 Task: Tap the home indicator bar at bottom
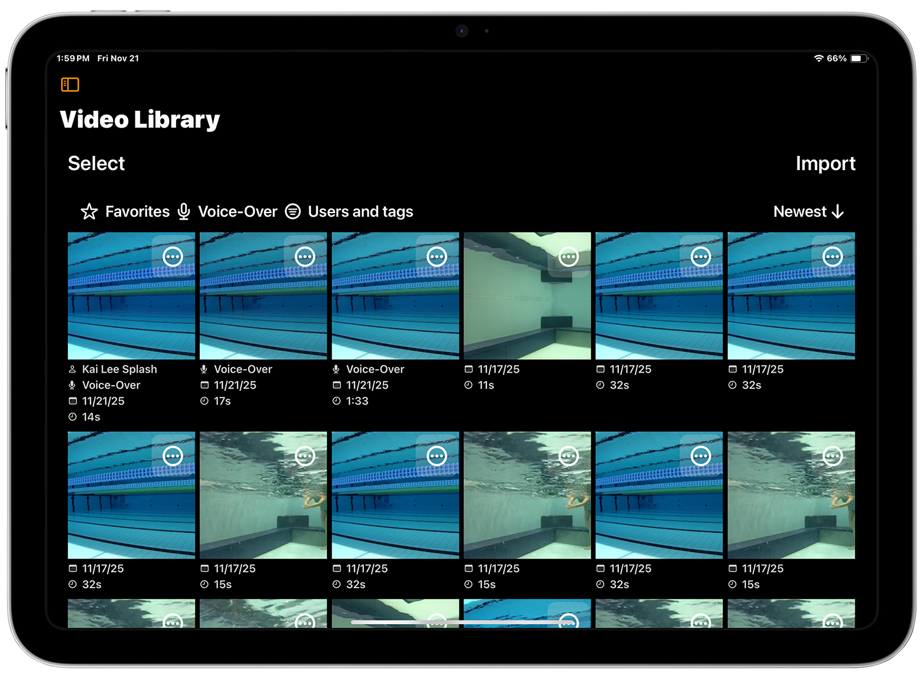[x=462, y=622]
